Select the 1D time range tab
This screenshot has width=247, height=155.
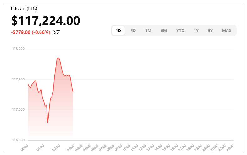pos(118,30)
